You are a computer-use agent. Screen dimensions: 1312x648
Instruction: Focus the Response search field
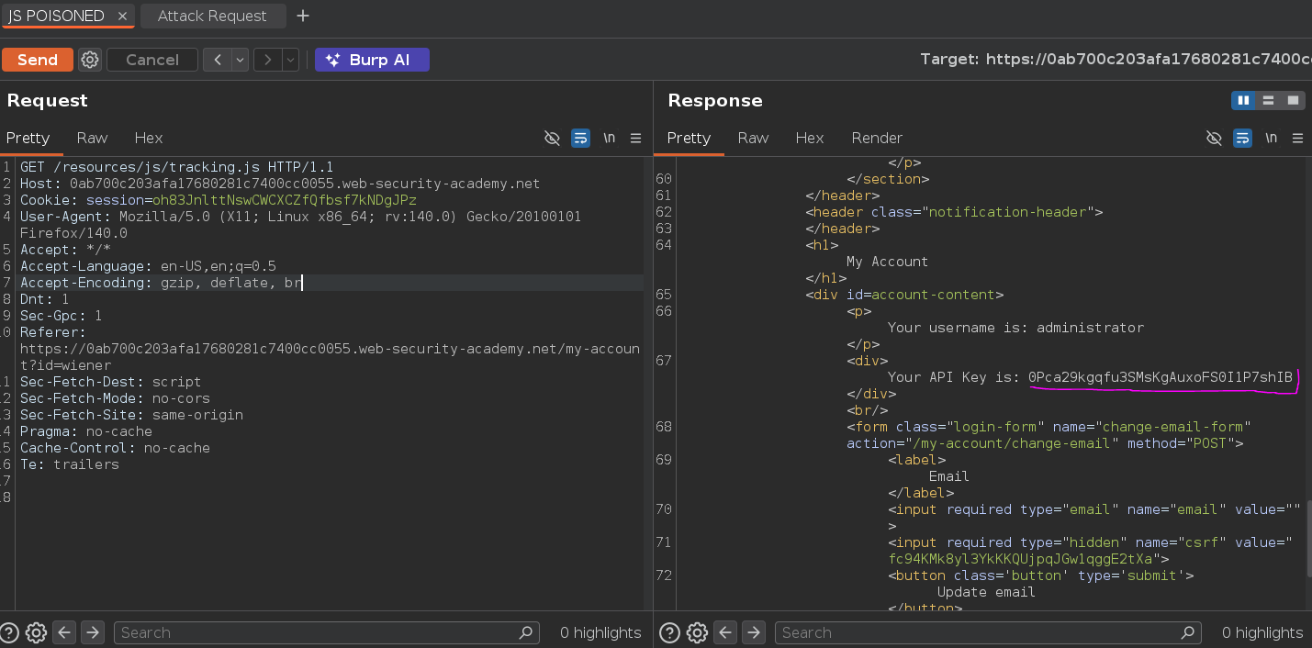(988, 632)
